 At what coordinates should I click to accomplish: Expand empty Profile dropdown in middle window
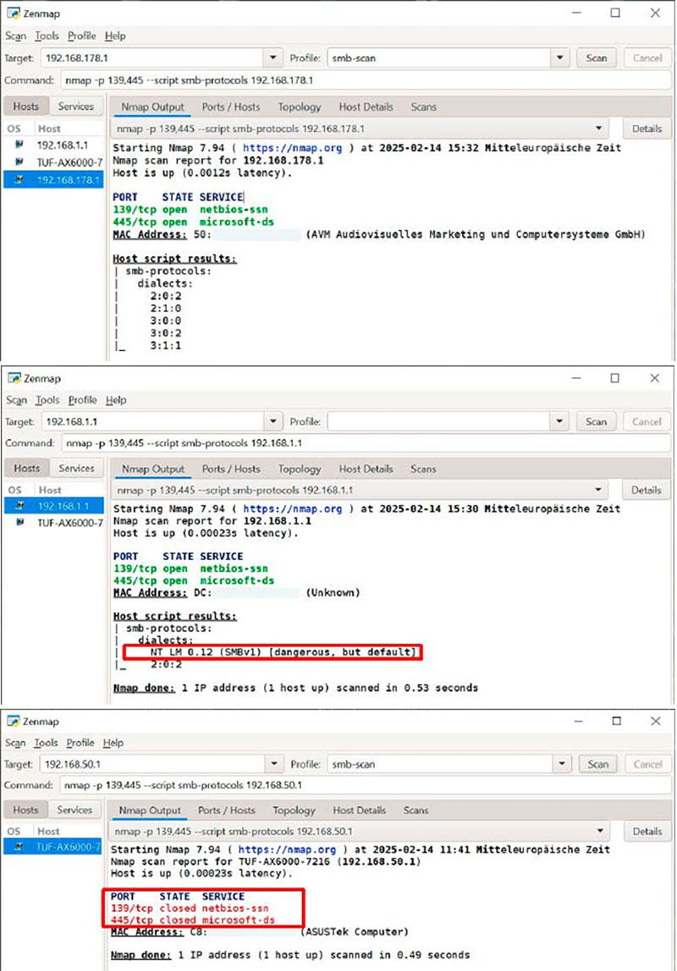559,422
